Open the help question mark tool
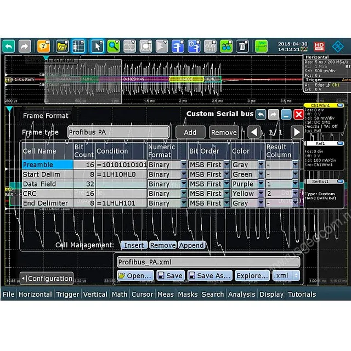The image size is (351, 351). point(43,46)
